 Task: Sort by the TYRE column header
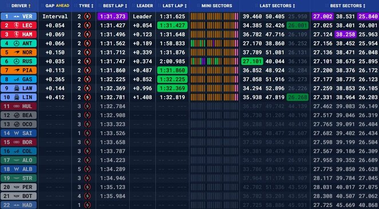[x=86, y=6]
